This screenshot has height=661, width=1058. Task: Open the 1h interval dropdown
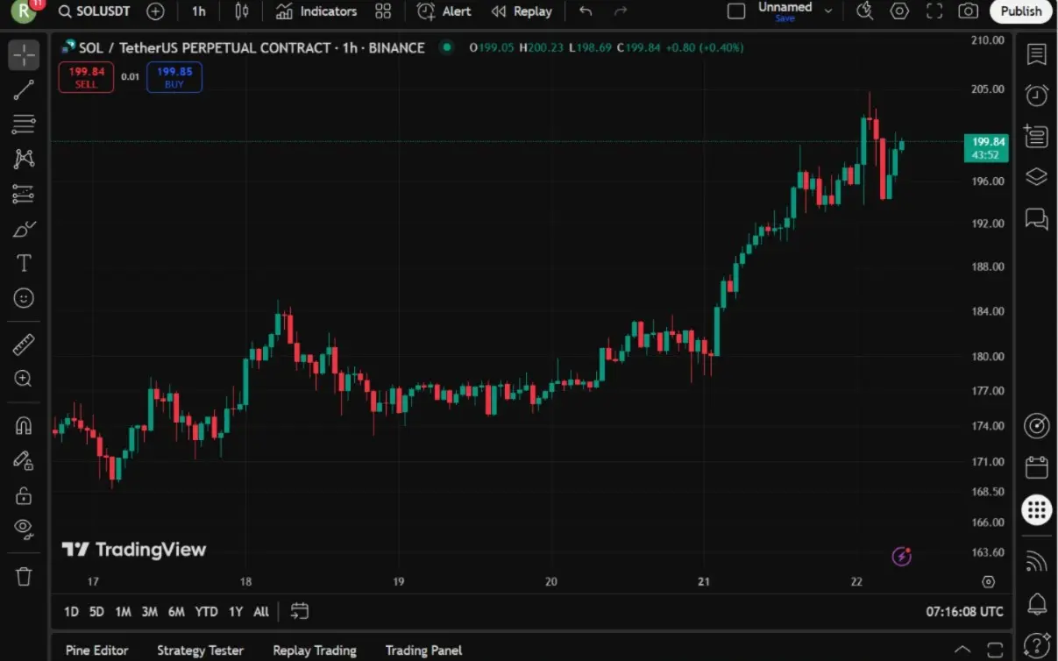[x=199, y=11]
